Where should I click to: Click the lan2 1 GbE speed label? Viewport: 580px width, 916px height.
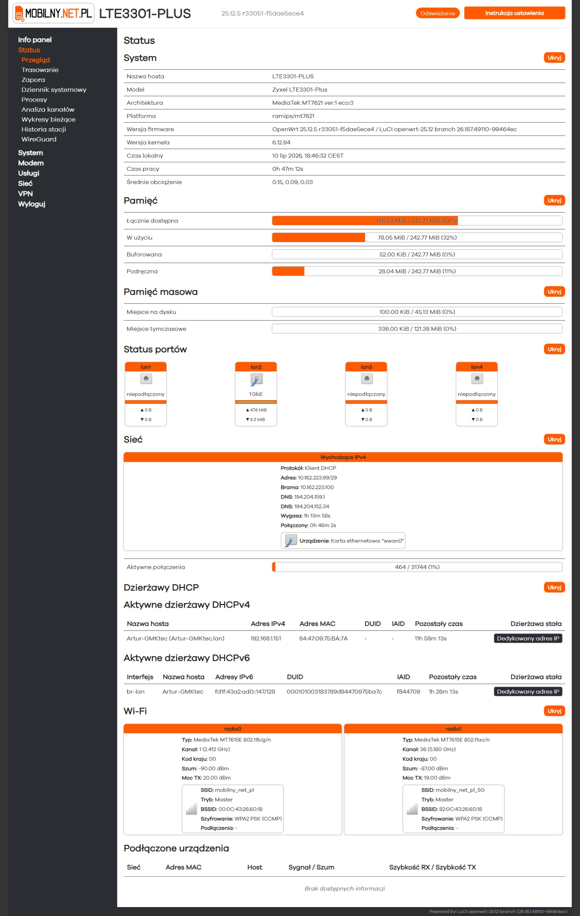(x=256, y=394)
